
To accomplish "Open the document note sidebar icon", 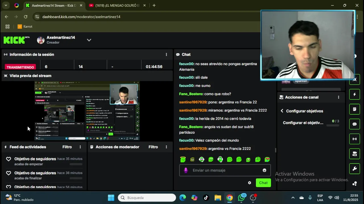I will point(354,109).
